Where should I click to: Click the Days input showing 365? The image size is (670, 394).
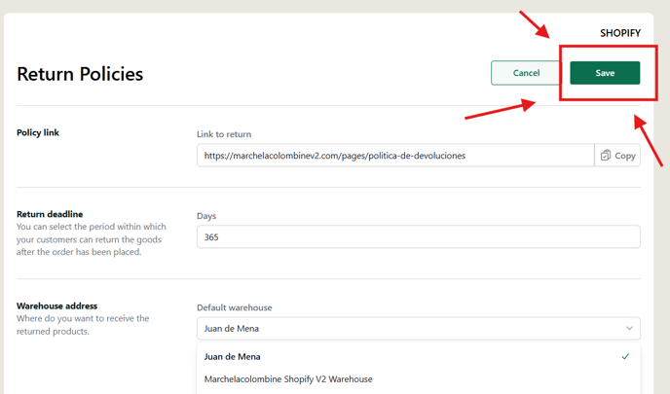419,237
